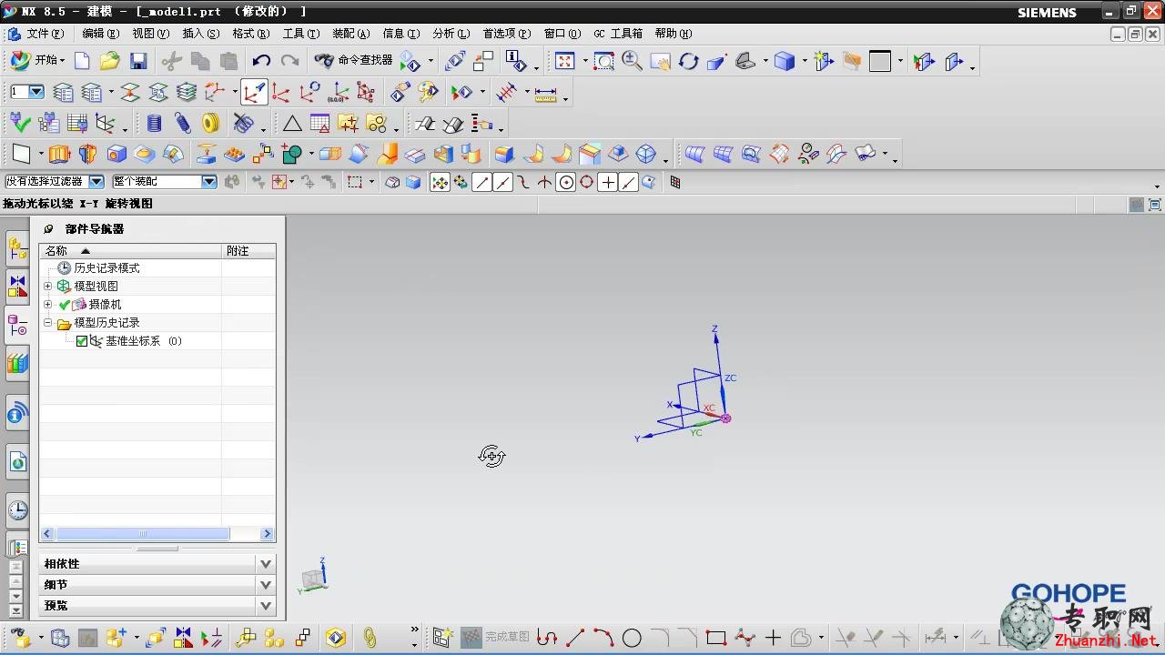Open the 帮助(H) menu
Screen dimensions: 1165x655
[x=673, y=34]
